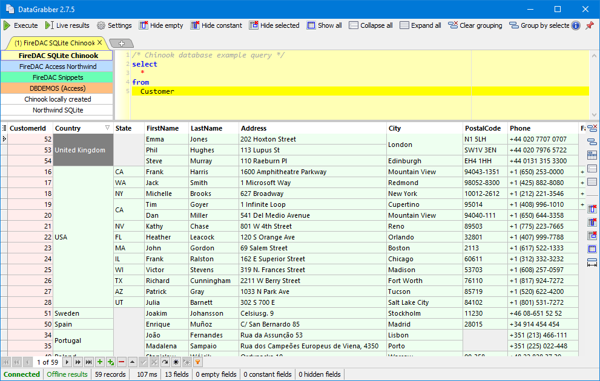Click the orange filter icon in navigator
The width and height of the screenshot is (600, 381).
click(197, 362)
